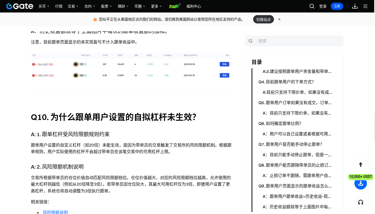Click the search icon in sidebar search box
This screenshot has width=375, height=214.
pos(251,41)
